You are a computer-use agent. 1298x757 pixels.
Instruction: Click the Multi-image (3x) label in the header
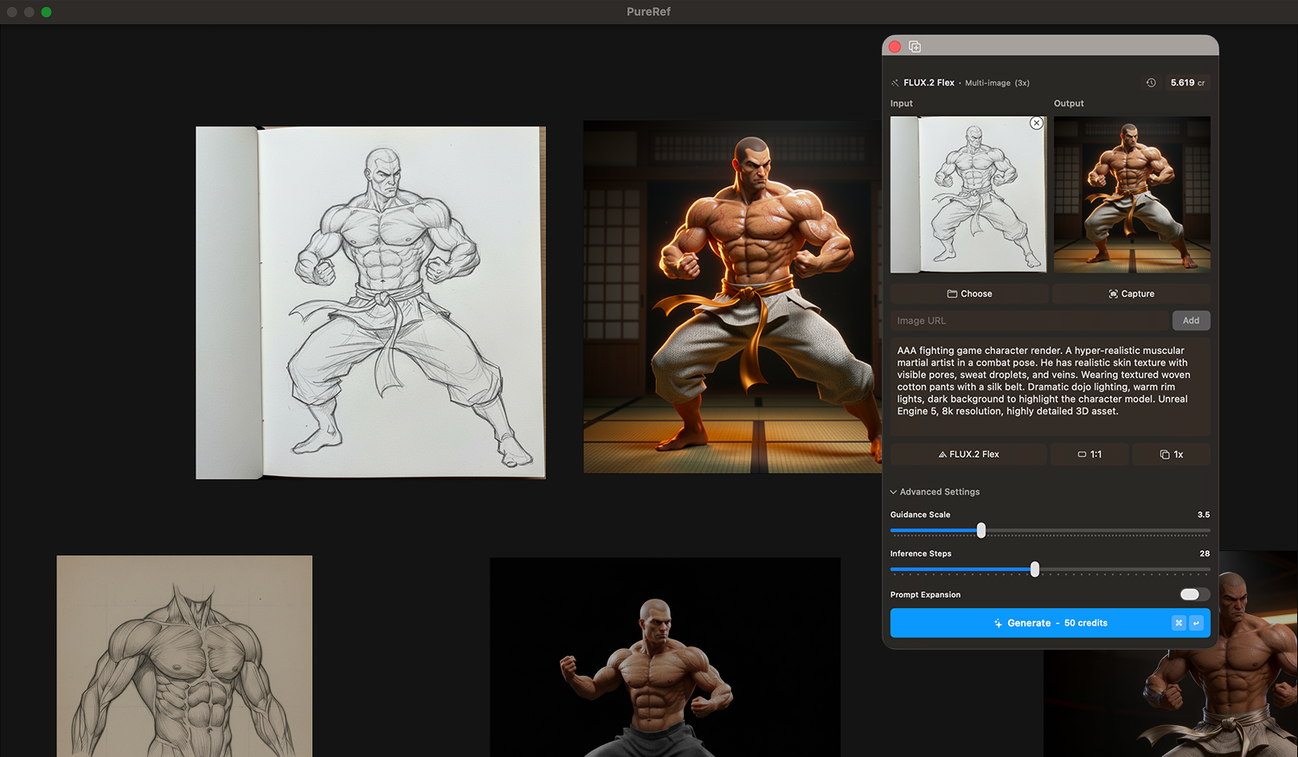(997, 82)
